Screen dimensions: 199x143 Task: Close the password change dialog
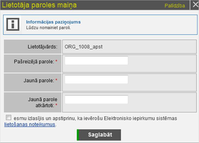(195, 5)
